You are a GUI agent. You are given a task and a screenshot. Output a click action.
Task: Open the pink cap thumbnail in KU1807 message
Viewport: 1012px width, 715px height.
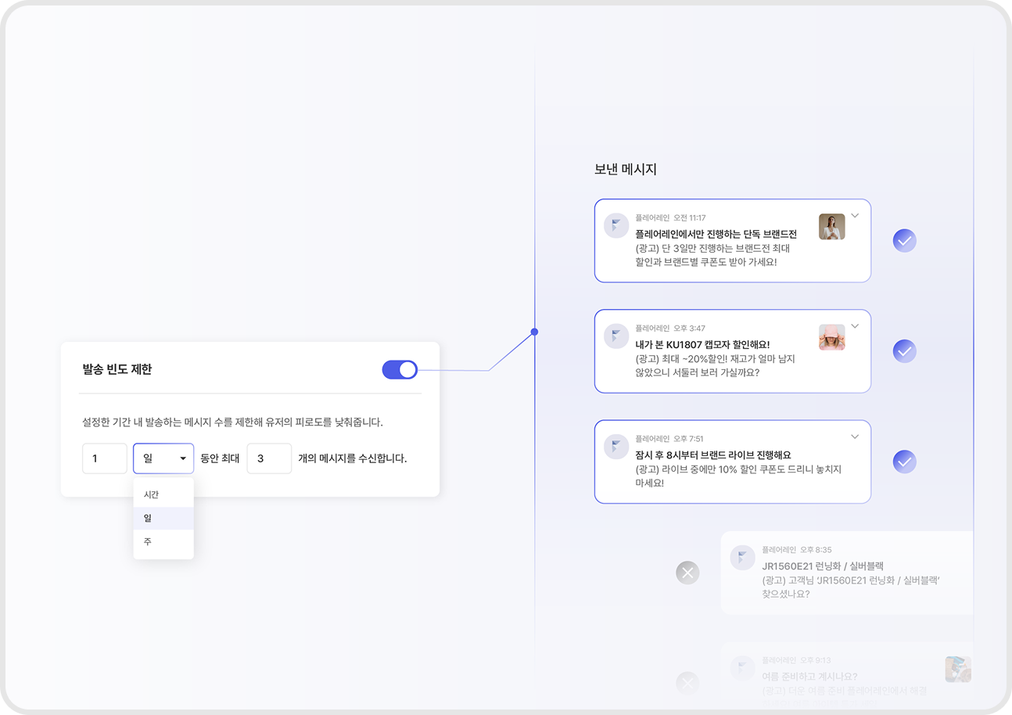pyautogui.click(x=831, y=337)
